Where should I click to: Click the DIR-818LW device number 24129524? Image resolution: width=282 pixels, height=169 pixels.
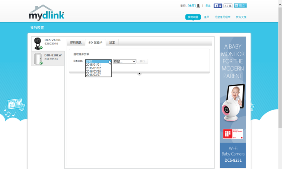click(51, 59)
